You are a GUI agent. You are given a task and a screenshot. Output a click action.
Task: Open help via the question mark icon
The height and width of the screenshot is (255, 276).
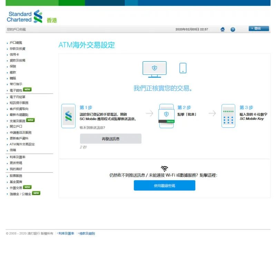click(233, 30)
